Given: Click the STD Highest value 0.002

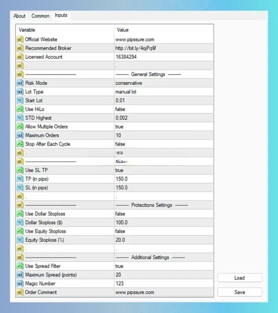Looking at the screenshot, I should click(x=121, y=118).
